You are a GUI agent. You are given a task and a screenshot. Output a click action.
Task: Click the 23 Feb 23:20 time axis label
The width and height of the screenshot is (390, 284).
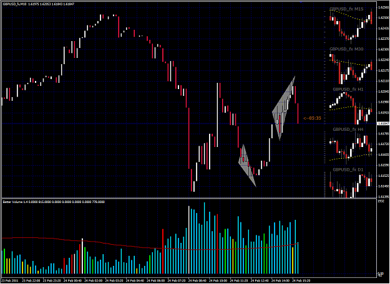tap(52, 281)
